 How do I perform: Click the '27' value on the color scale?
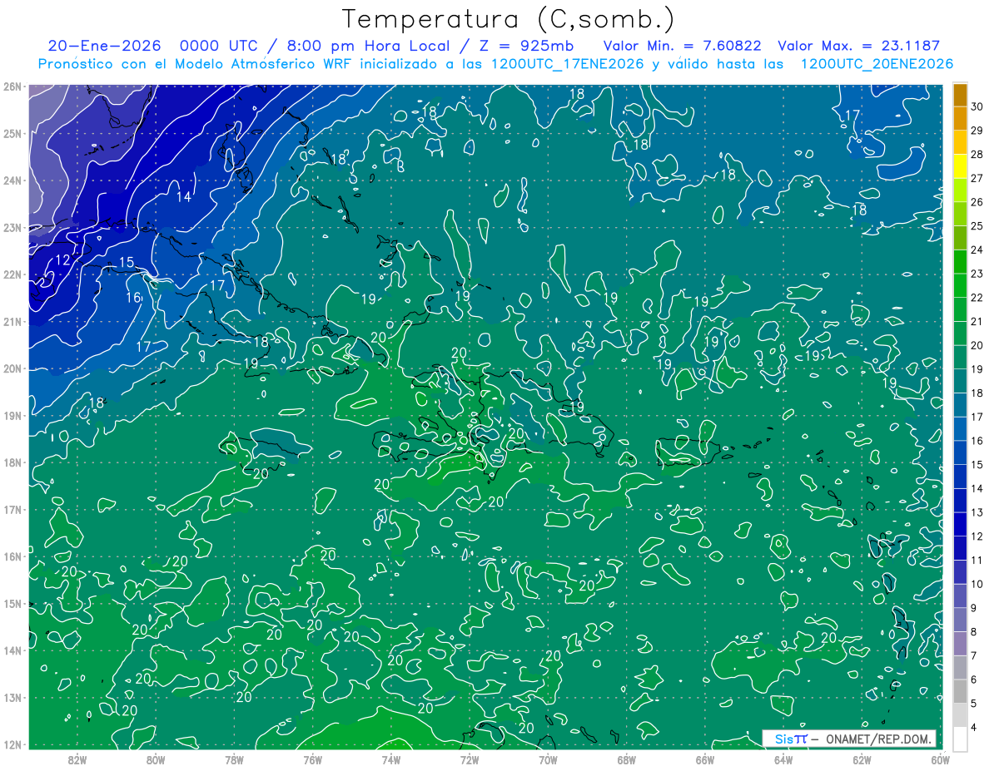point(977,178)
